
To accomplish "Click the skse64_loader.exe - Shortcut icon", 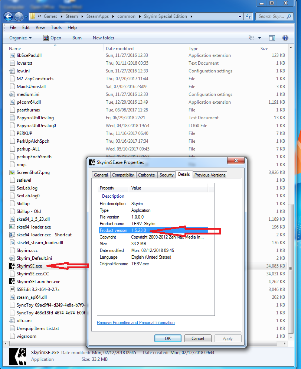I will [x=12, y=235].
